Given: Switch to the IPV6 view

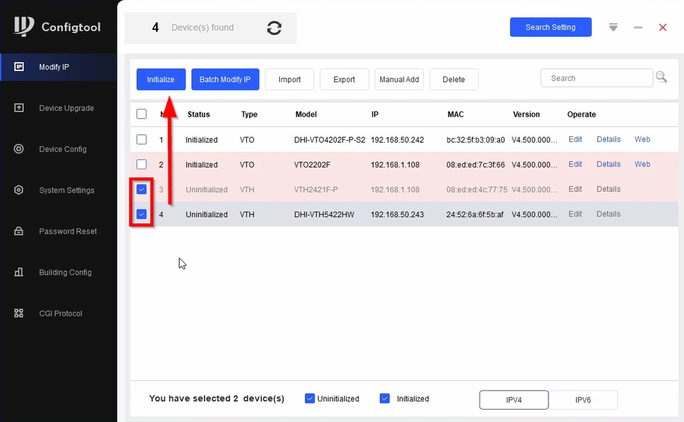Looking at the screenshot, I should point(583,400).
